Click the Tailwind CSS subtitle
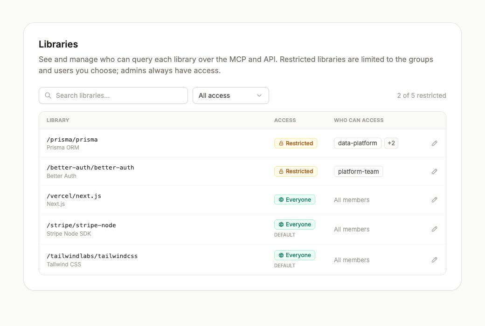The image size is (485, 326). click(64, 265)
